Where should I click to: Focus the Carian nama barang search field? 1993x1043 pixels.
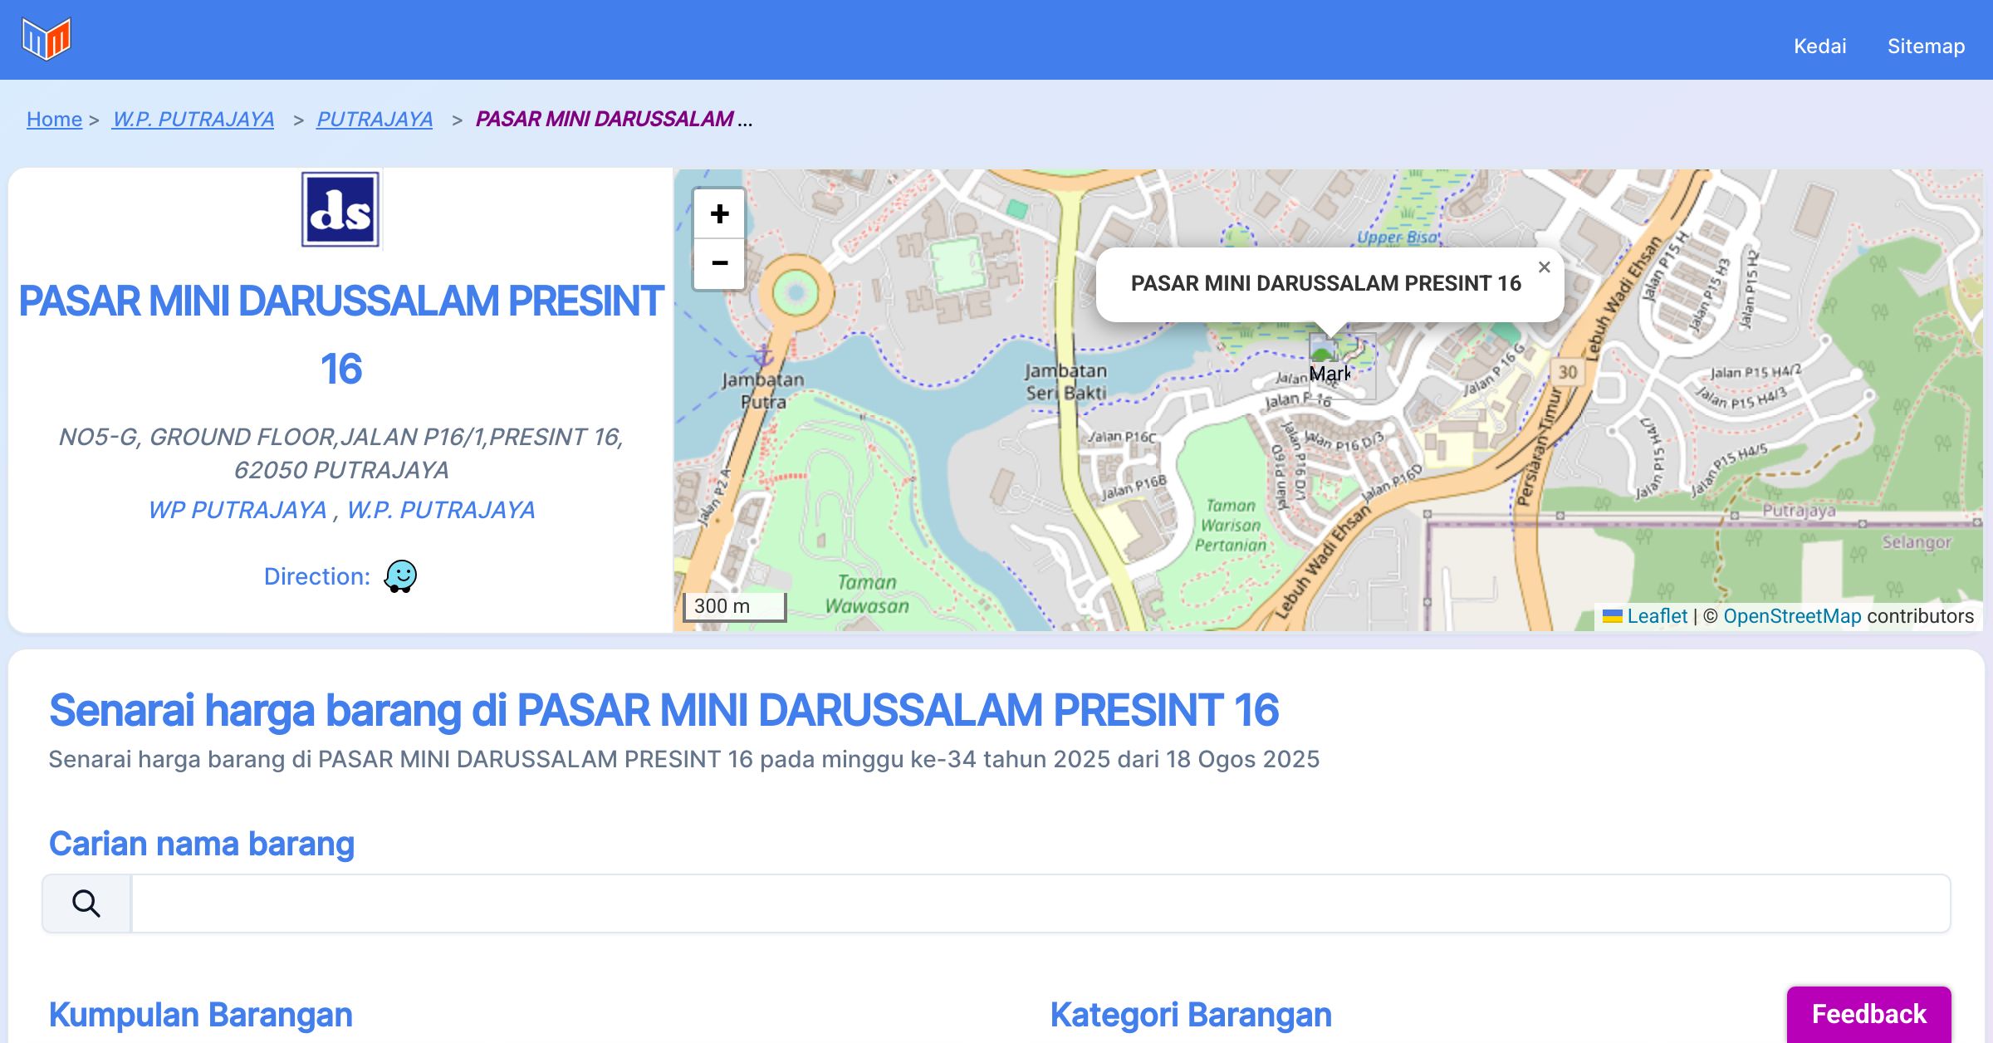[1040, 903]
